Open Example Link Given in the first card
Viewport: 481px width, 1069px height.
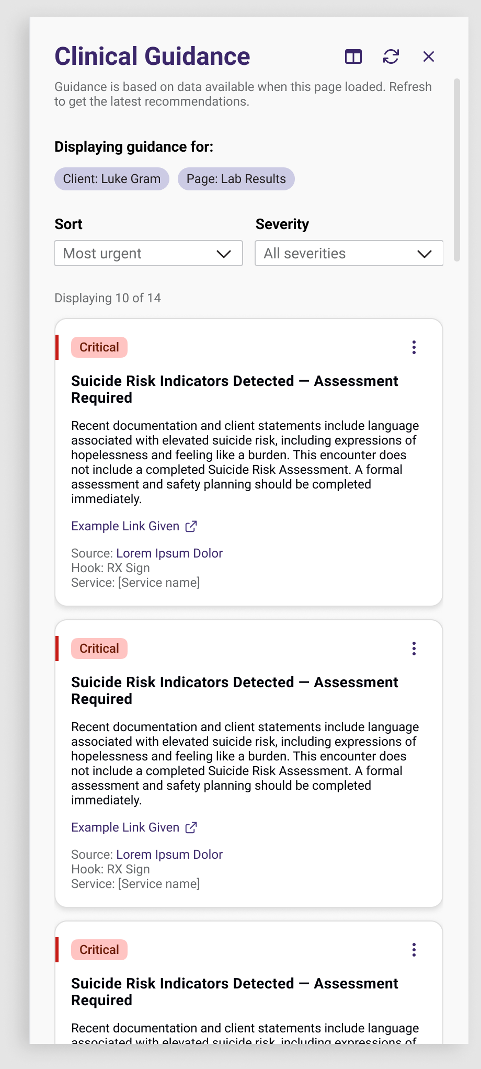(125, 526)
